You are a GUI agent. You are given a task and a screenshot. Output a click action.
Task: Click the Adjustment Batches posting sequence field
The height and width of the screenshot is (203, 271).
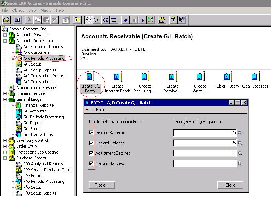coord(205,153)
